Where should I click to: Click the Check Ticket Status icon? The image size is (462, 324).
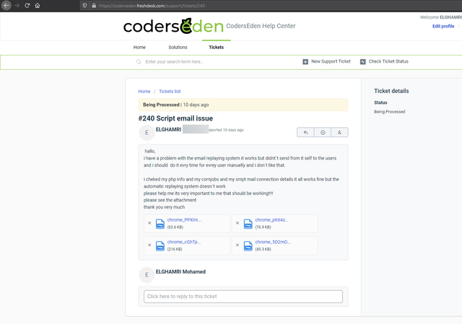[362, 61]
